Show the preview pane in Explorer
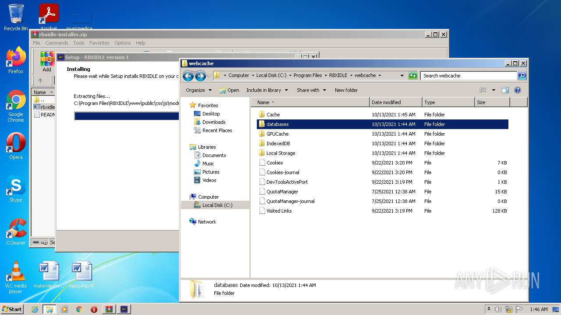 click(505, 90)
